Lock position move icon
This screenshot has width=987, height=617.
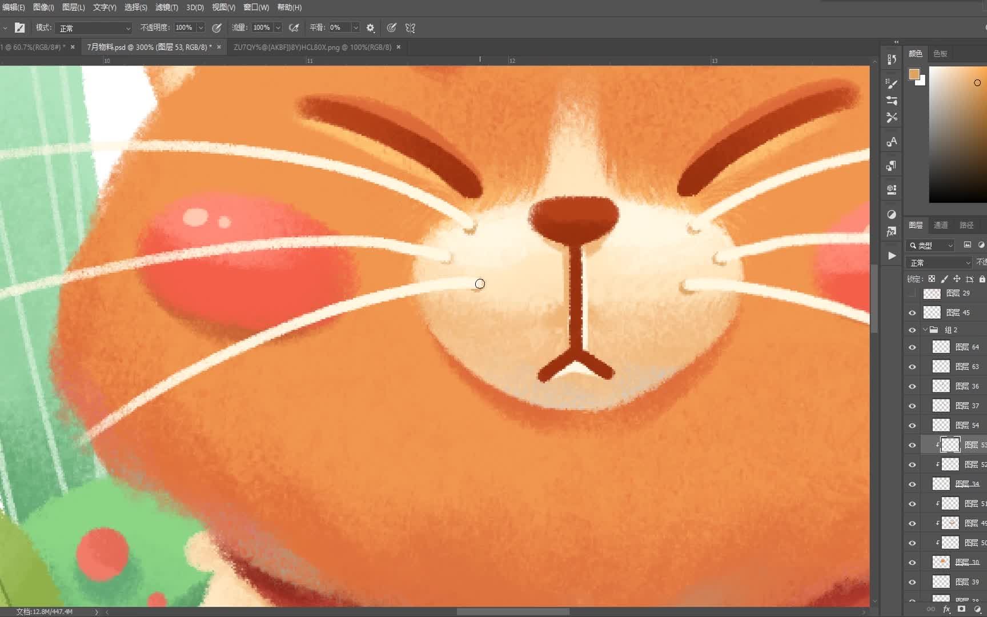pyautogui.click(x=957, y=279)
